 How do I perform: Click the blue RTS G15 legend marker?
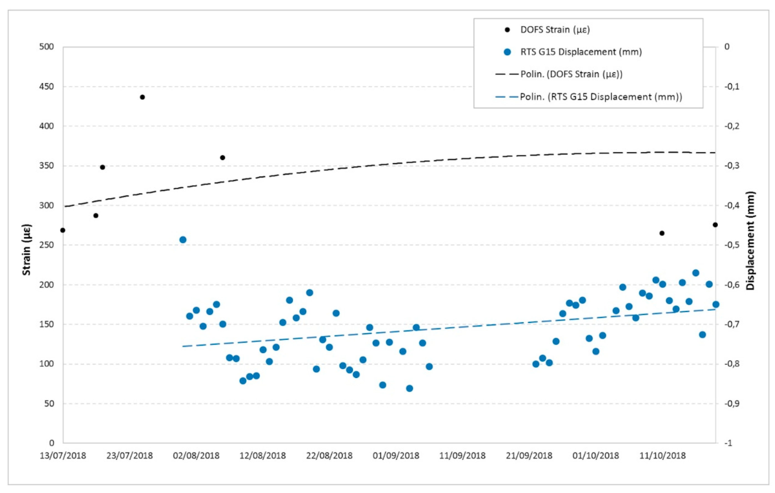(x=507, y=52)
